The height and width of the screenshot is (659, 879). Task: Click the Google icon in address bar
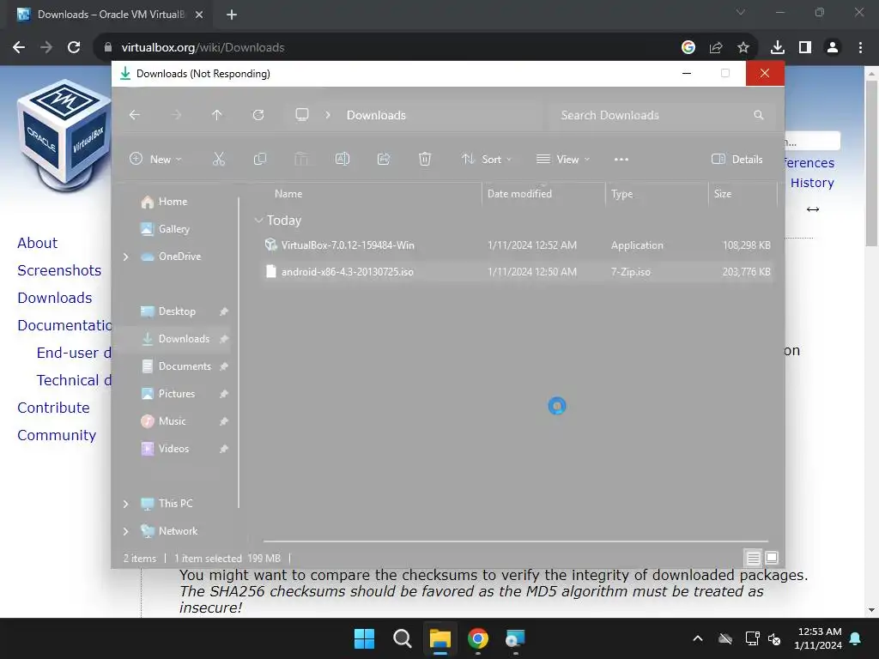(688, 47)
